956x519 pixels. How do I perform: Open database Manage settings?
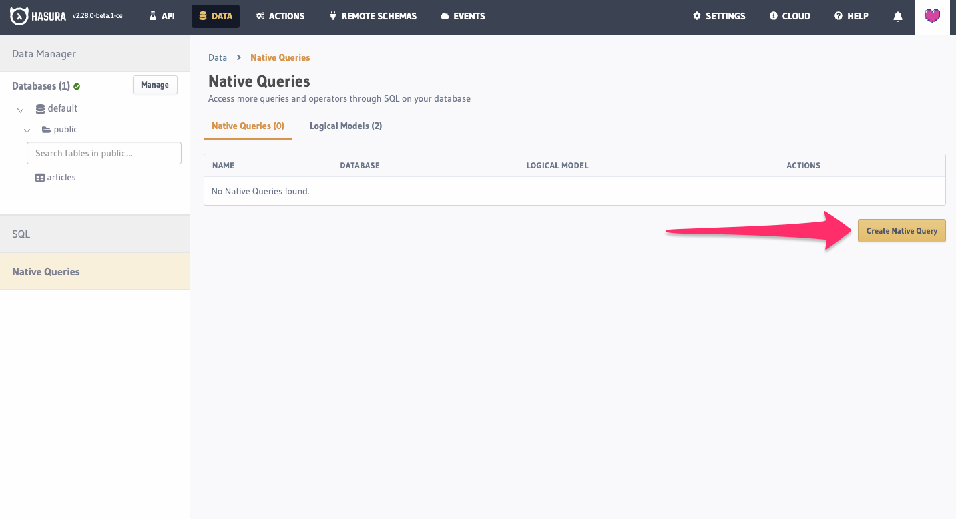coord(155,85)
